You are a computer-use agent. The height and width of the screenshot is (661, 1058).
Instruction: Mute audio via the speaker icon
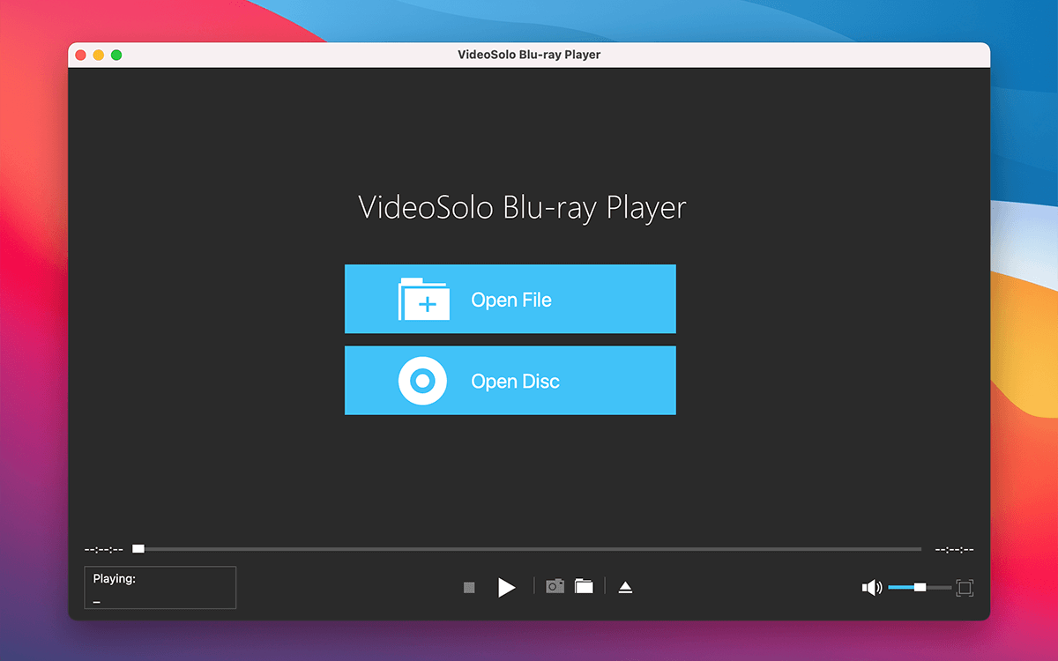click(872, 587)
